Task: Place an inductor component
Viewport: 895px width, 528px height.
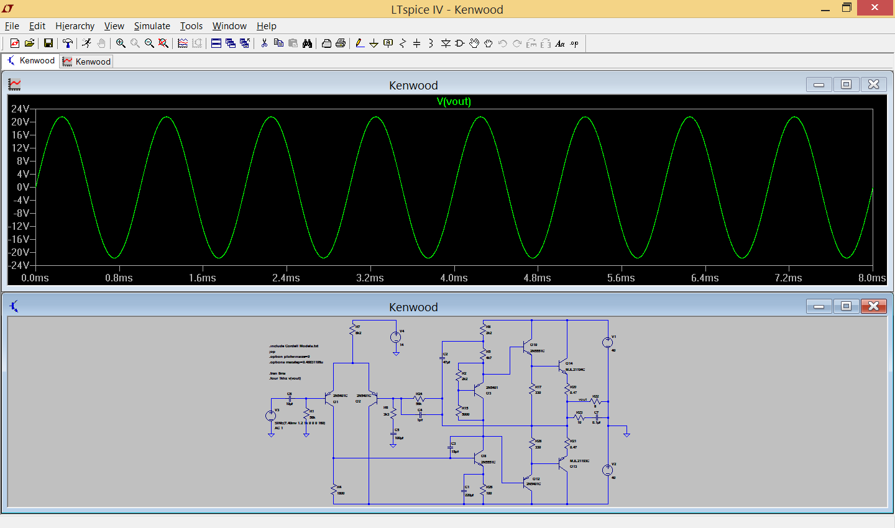Action: (431, 43)
